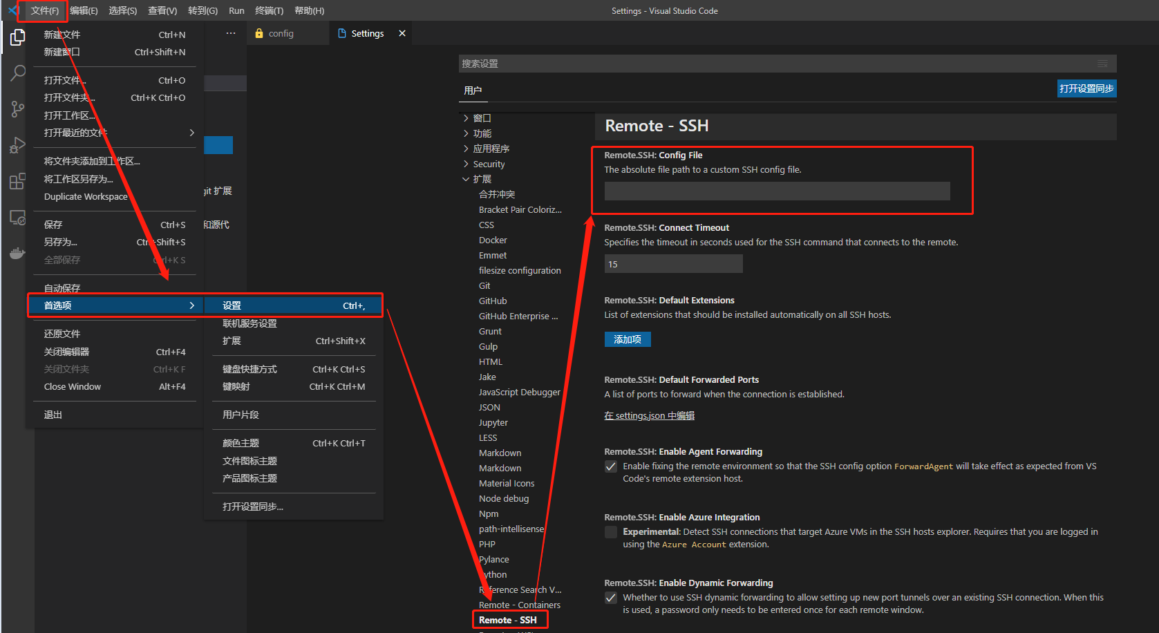Select 另存为 from File menu
Image resolution: width=1159 pixels, height=633 pixels.
point(115,242)
